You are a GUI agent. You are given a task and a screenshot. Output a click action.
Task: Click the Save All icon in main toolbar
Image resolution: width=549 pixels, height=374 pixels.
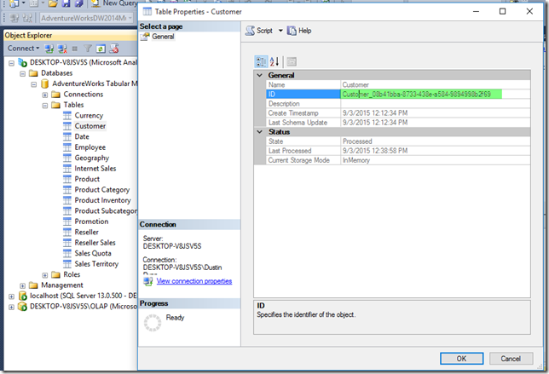[78, 3]
